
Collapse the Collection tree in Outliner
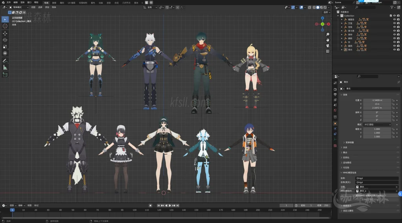pyautogui.click(x=338, y=16)
